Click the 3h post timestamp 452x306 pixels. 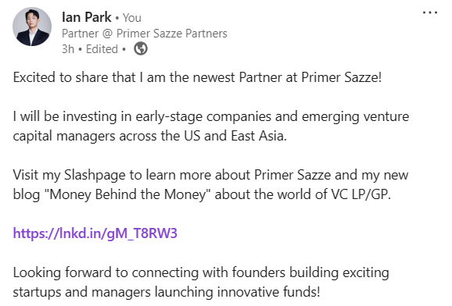coord(68,49)
